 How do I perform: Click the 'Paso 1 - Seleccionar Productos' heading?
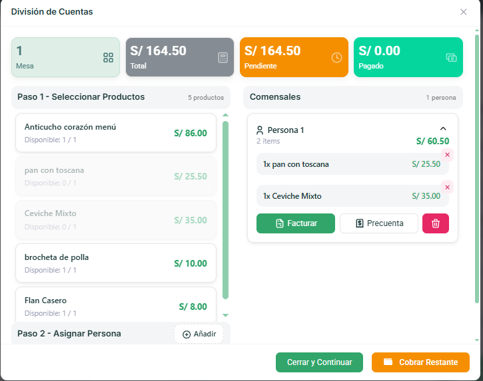click(x=81, y=97)
